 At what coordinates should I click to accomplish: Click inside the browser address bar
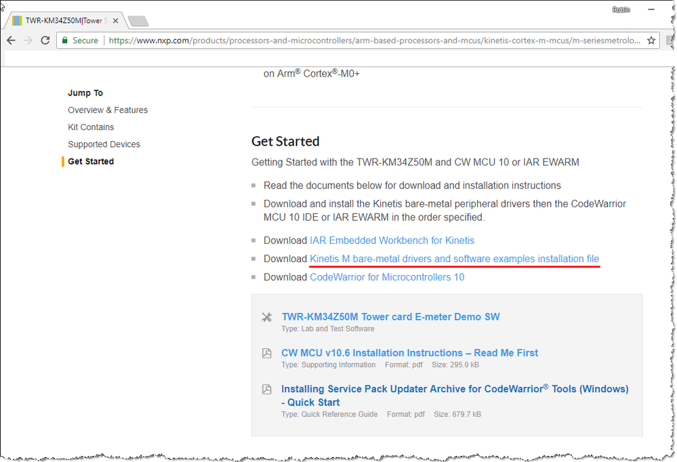pos(339,41)
